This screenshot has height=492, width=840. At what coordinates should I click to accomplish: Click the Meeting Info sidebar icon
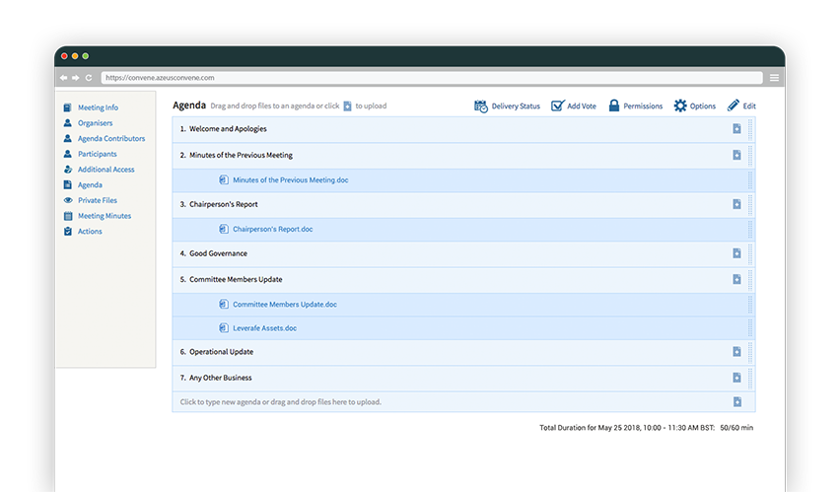67,107
